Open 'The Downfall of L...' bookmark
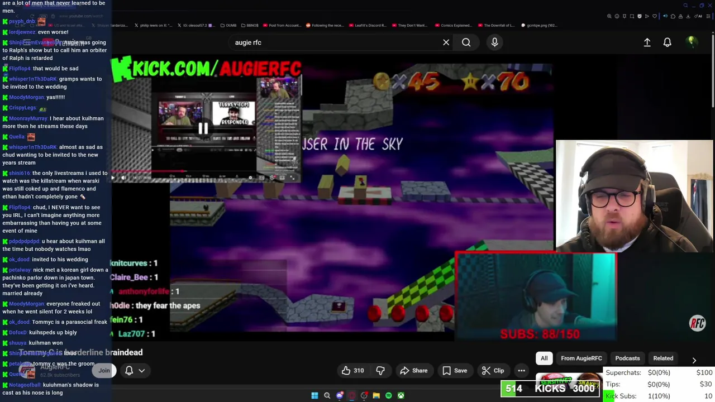 (x=496, y=25)
